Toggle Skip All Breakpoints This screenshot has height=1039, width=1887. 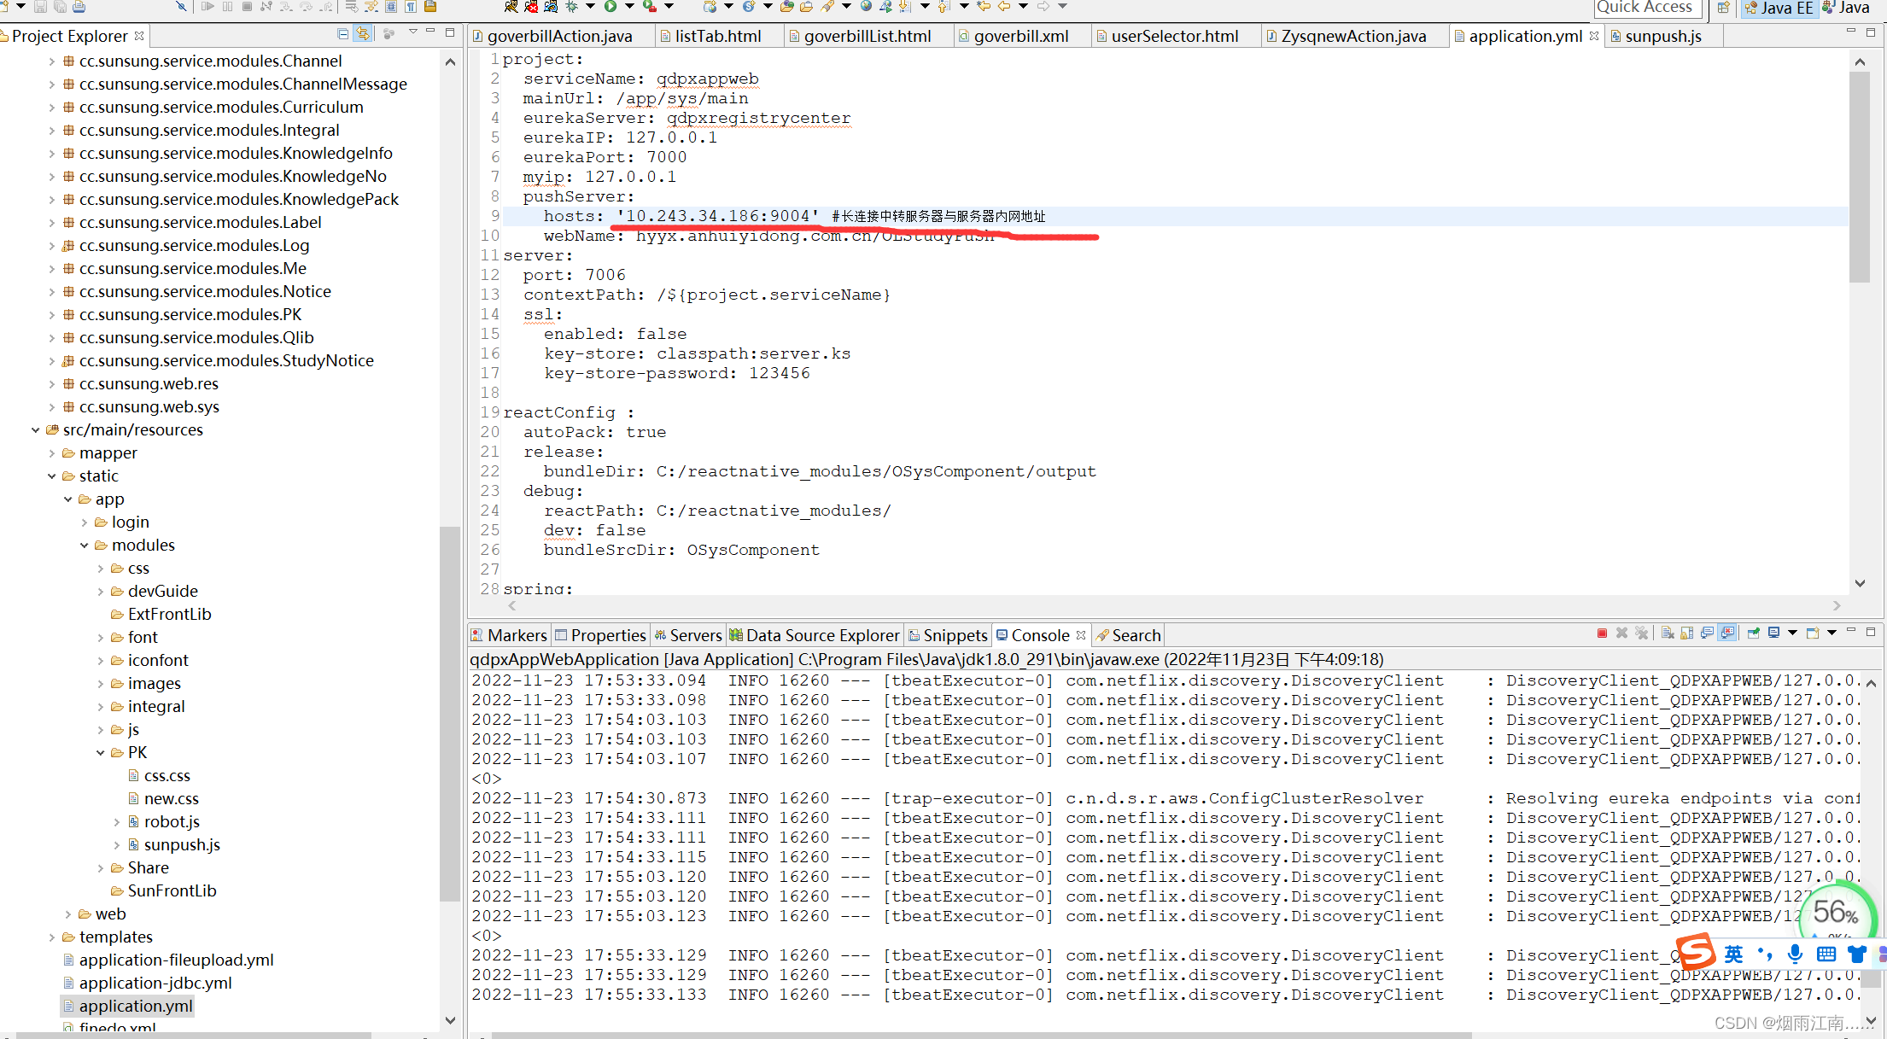pyautogui.click(x=182, y=9)
